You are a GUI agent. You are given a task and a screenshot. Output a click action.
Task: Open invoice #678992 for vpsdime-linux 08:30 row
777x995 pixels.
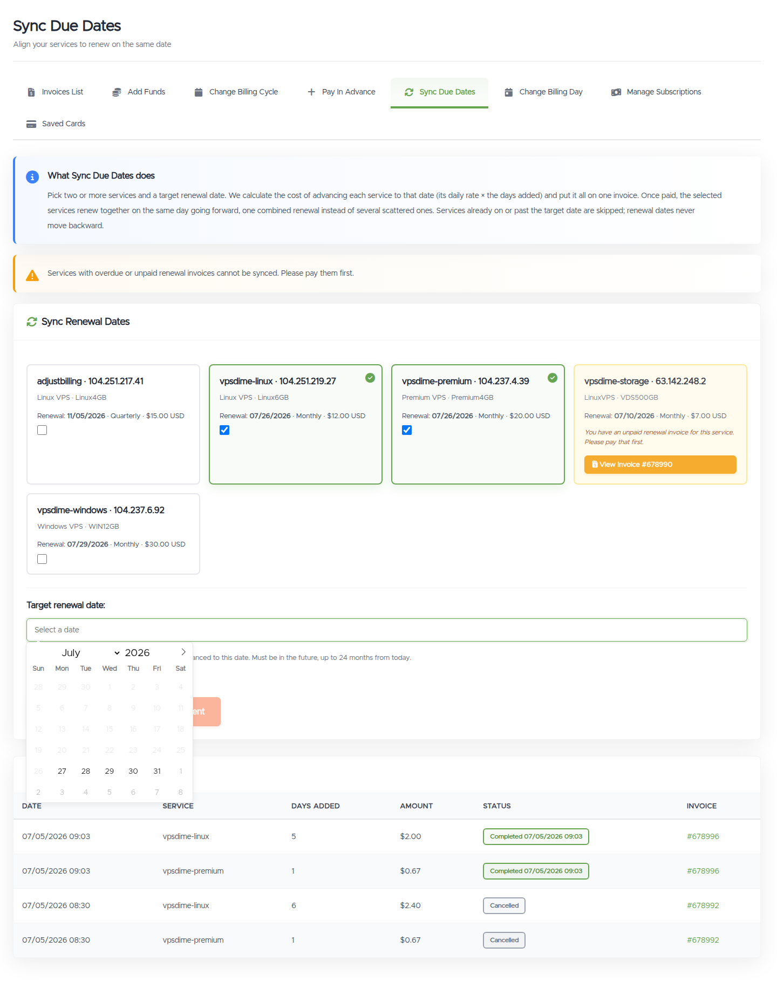pyautogui.click(x=703, y=905)
